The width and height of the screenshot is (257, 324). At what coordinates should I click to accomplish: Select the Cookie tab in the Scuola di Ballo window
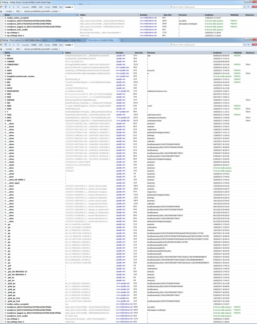click(69, 7)
